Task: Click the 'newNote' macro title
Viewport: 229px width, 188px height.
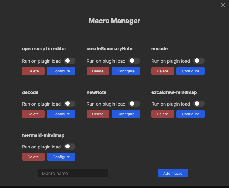Action: click(97, 92)
